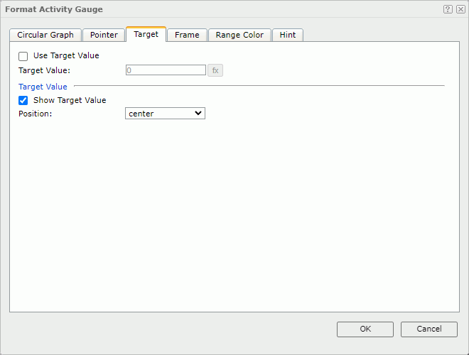This screenshot has height=355, width=469.
Task: Confirm with the OK button
Action: point(365,329)
